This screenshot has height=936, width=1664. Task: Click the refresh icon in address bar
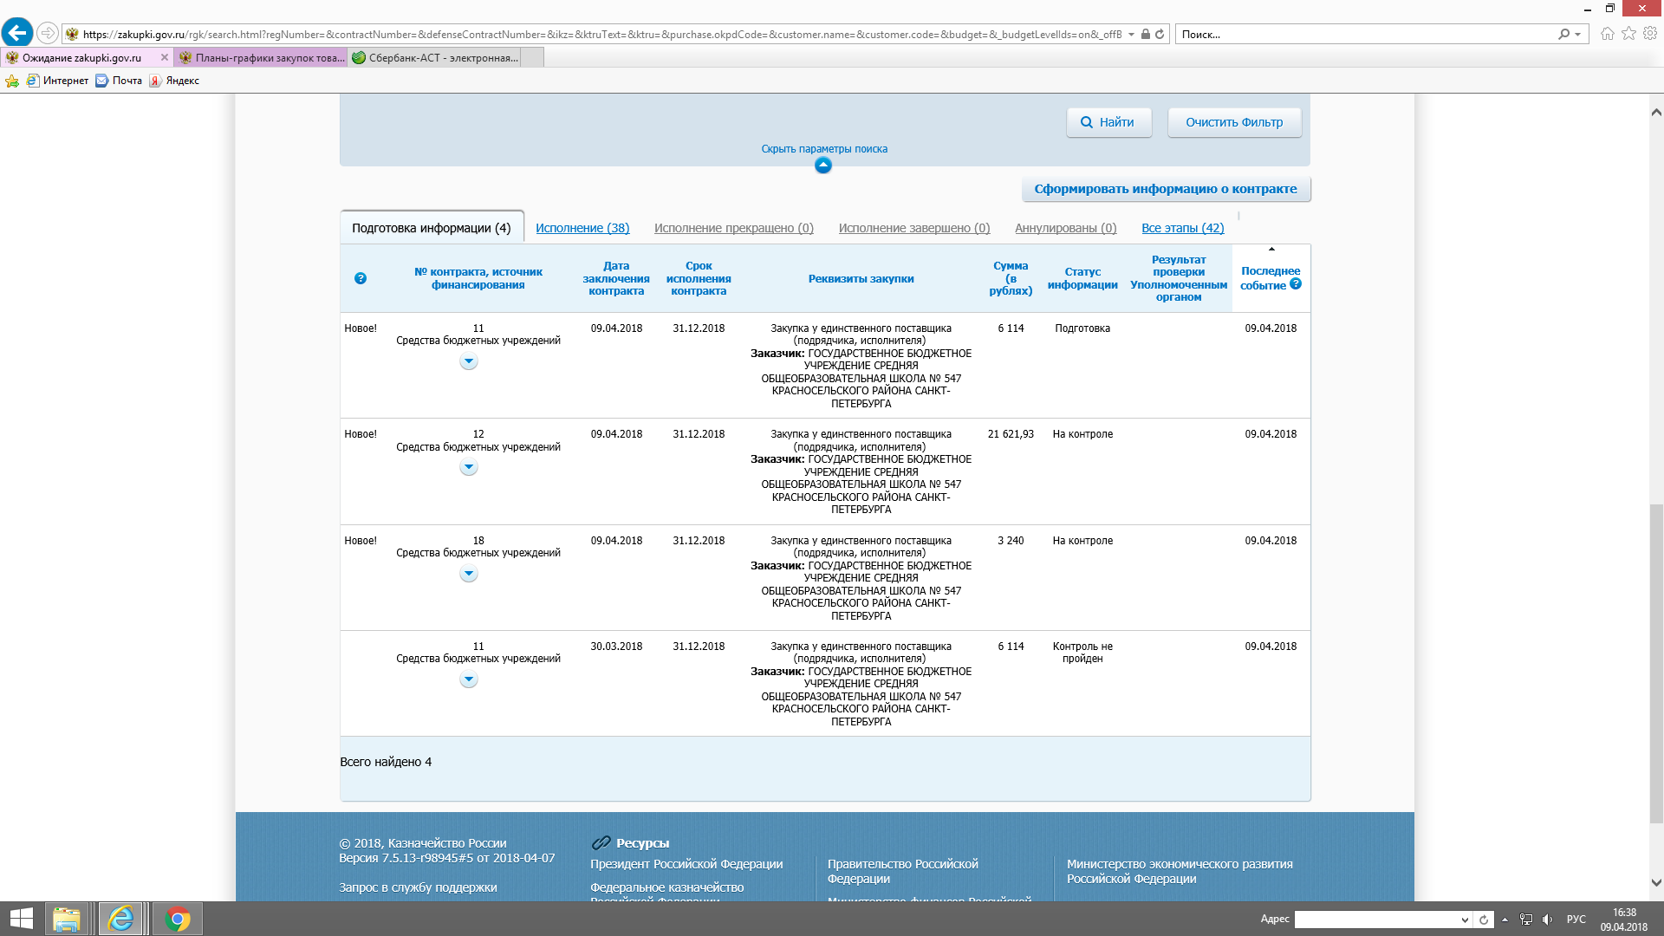[1160, 35]
